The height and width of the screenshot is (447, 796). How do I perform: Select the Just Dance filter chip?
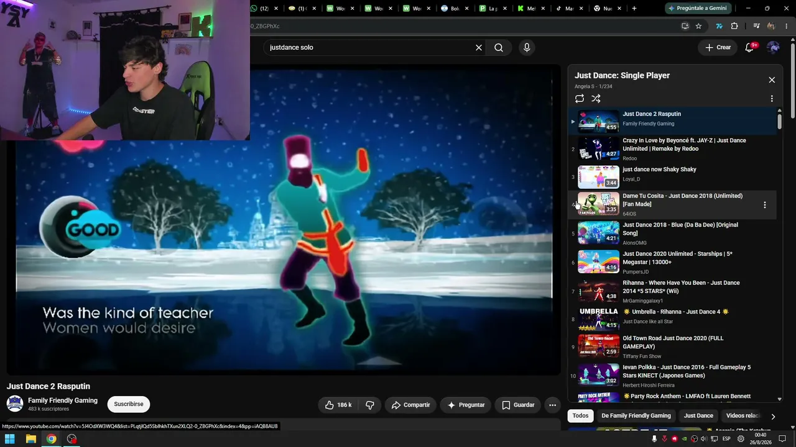[698, 416]
